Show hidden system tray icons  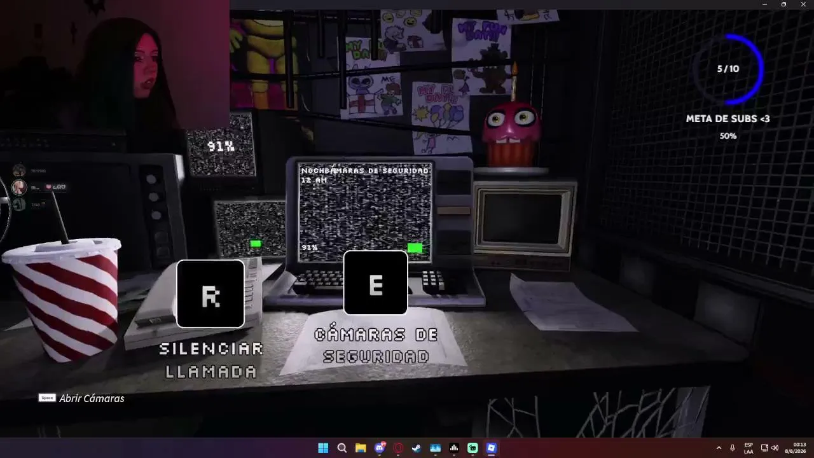click(x=719, y=448)
